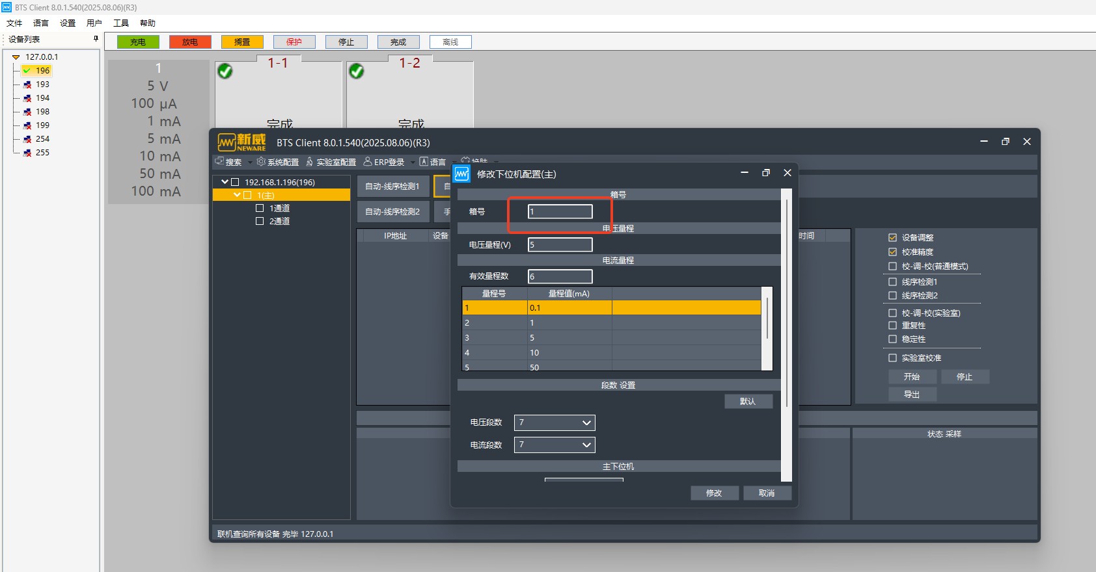Click the green check icon on channel 1-1
The image size is (1096, 572).
point(225,71)
